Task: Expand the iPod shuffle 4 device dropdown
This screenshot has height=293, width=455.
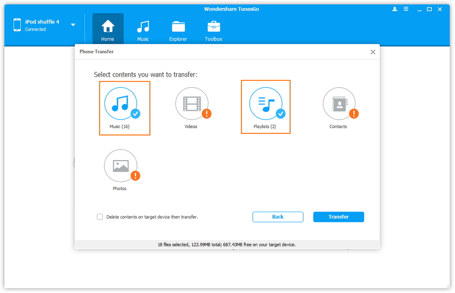Action: (73, 25)
